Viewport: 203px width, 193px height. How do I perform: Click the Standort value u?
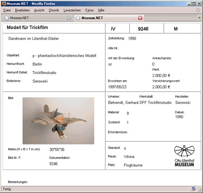tap(125, 148)
